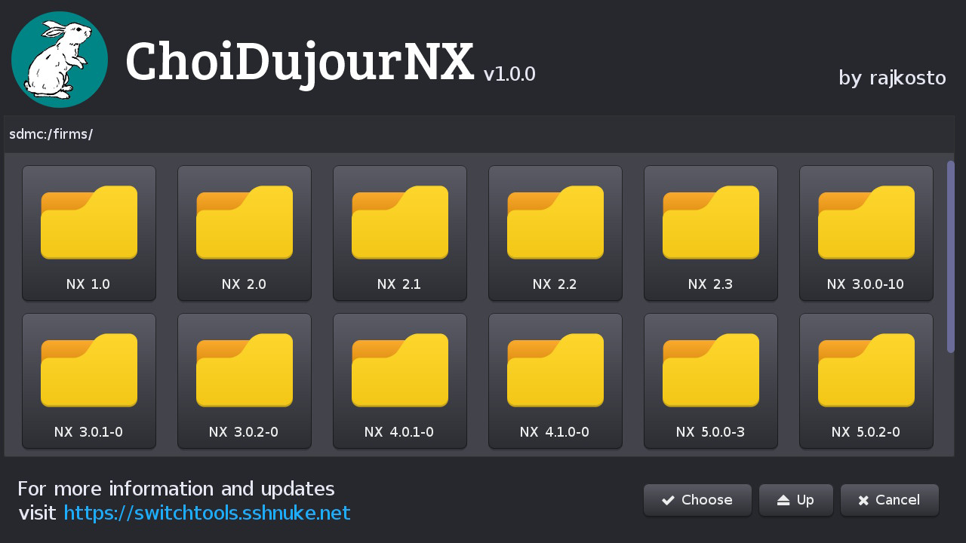Click the Choose button
The width and height of the screenshot is (966, 543).
tap(697, 500)
